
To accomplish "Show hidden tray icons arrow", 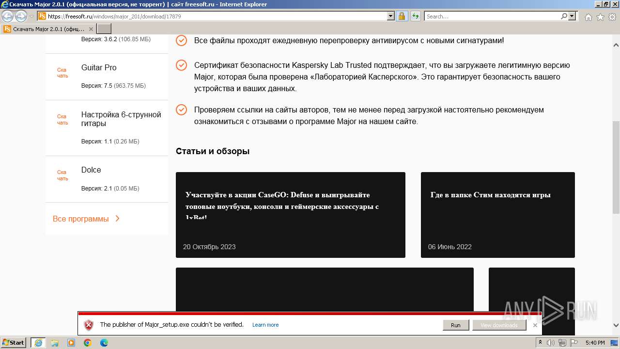I will pyautogui.click(x=541, y=343).
